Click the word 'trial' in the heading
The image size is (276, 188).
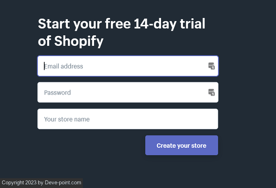tap(195, 24)
